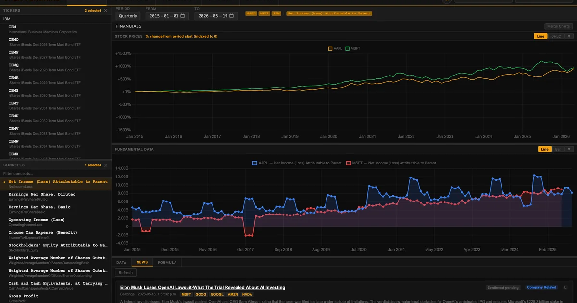Click the AAPL ticker chip in header
This screenshot has height=303, width=577.
(x=251, y=13)
